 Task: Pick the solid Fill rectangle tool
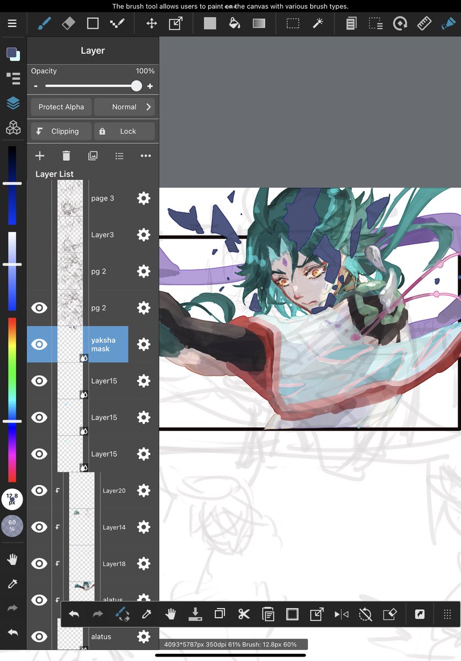tap(210, 24)
